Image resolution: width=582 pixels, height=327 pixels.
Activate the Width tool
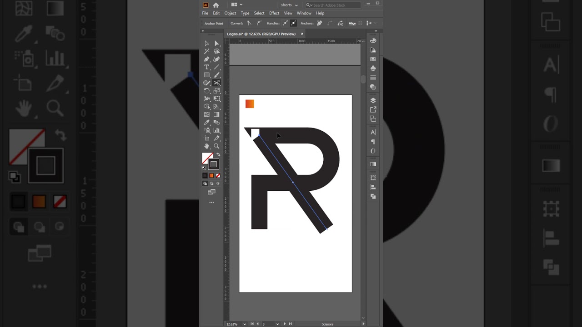[206, 99]
